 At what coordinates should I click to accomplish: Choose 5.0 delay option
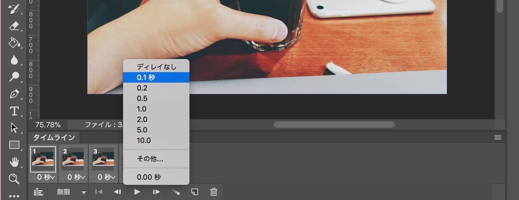pos(156,130)
